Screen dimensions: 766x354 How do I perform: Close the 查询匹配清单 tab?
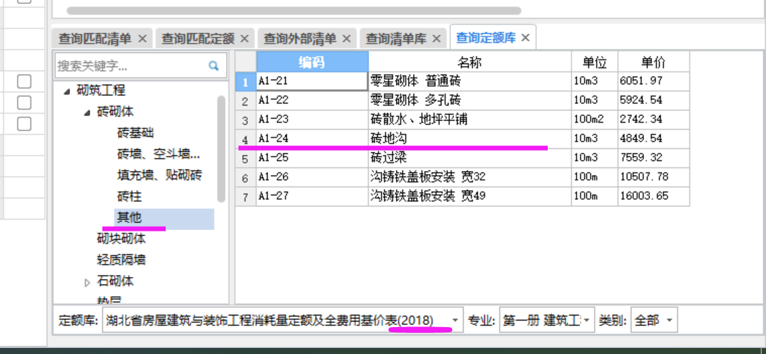142,38
